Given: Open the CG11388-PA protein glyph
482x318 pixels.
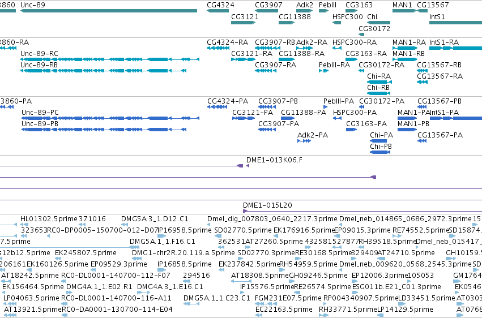Looking at the screenshot, I should (288, 118).
